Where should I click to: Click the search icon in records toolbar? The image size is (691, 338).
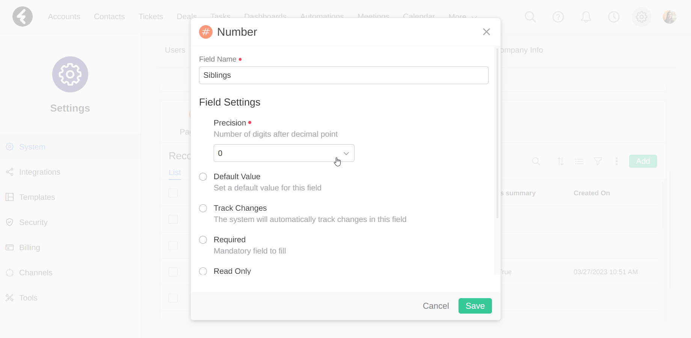[536, 161]
